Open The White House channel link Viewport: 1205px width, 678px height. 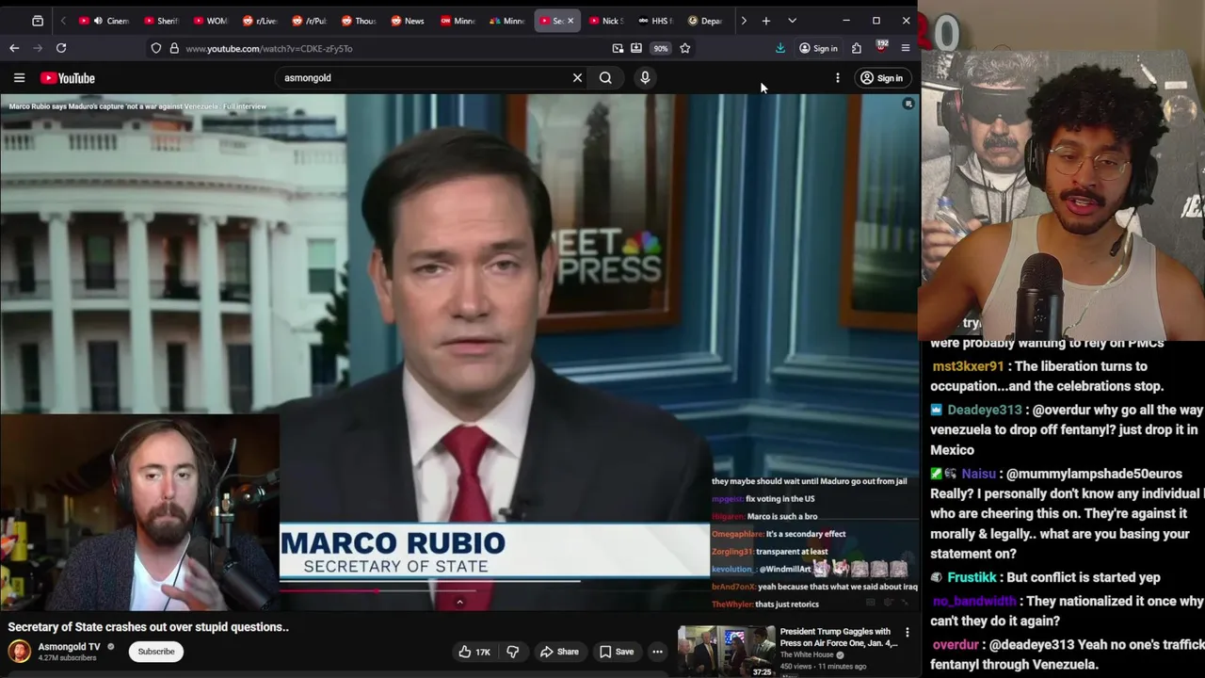pyautogui.click(x=807, y=655)
